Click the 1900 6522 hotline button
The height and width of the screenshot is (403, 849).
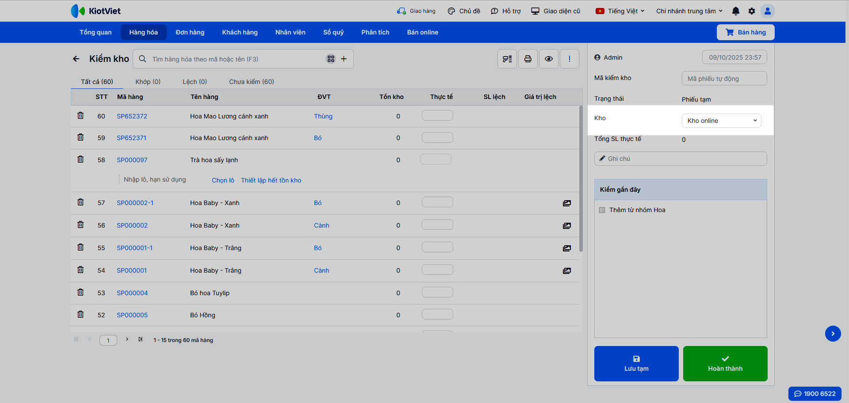pyautogui.click(x=815, y=394)
